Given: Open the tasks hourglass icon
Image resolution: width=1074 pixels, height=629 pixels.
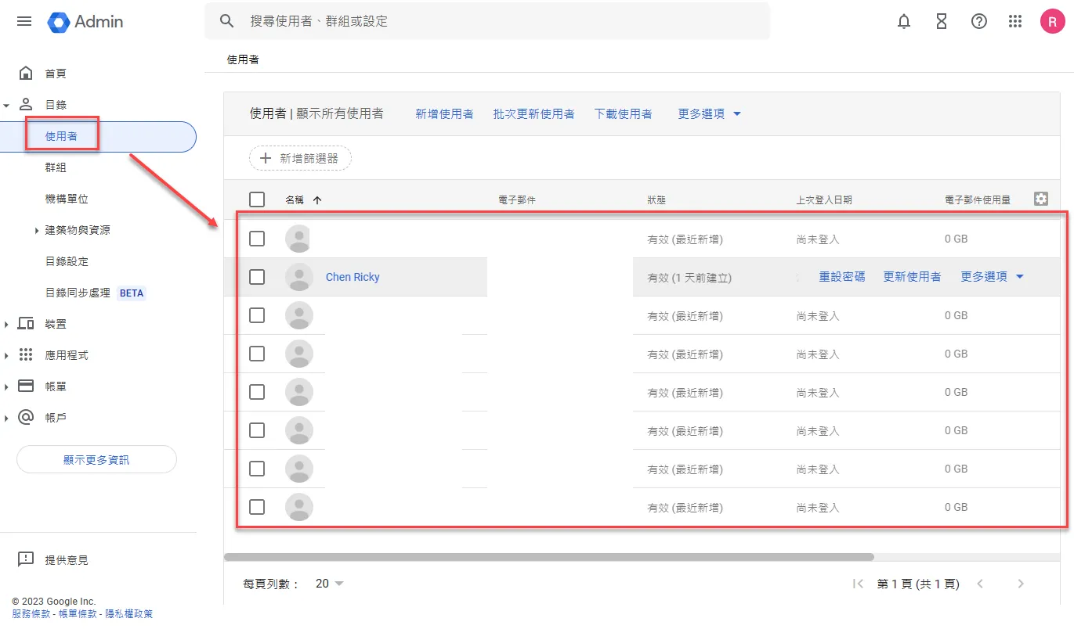Looking at the screenshot, I should click(942, 22).
